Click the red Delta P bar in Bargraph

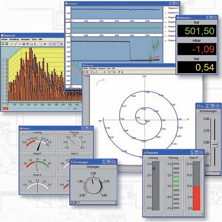[x=196, y=198]
